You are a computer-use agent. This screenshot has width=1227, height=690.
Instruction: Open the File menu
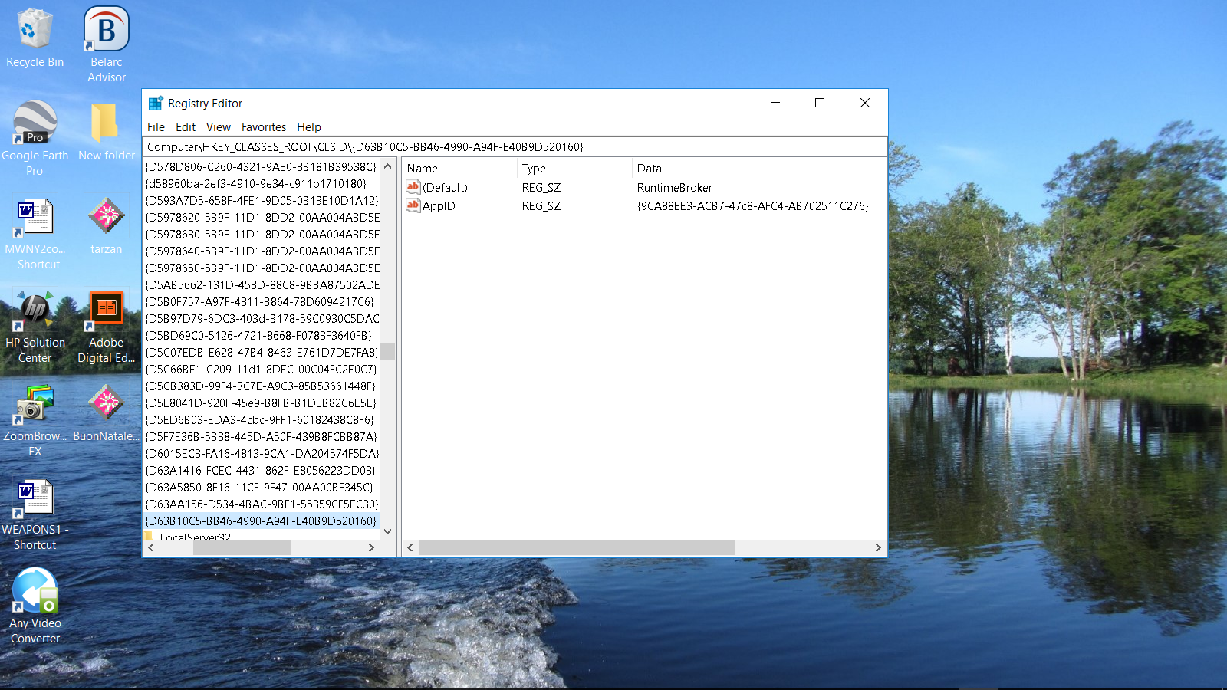156,127
